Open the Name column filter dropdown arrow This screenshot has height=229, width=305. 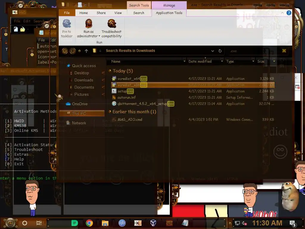coord(184,61)
